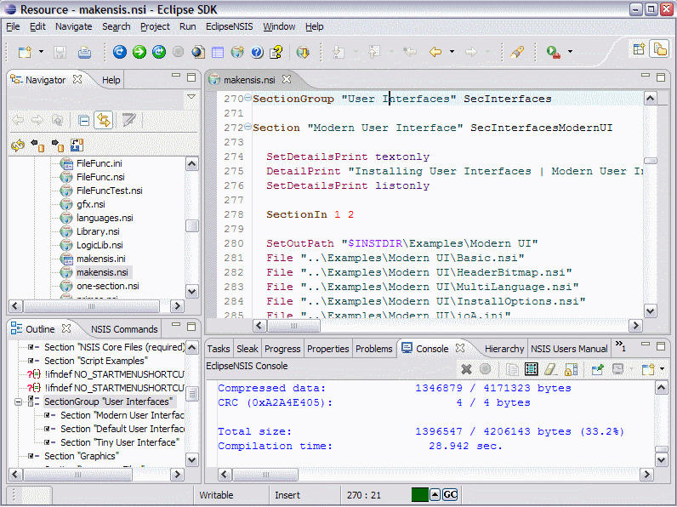Screen dimensions: 677x507
Task: Click the yellow question mark help icon
Action: [276, 53]
